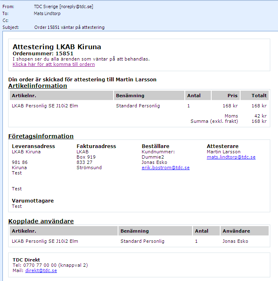The width and height of the screenshot is (278, 281).
Task: Click 'Strömsund' city text
Action: pos(89,168)
